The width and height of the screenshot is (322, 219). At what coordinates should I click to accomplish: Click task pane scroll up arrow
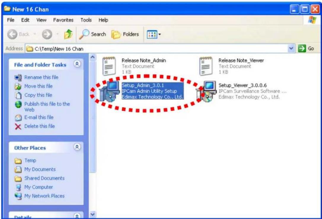(93, 57)
